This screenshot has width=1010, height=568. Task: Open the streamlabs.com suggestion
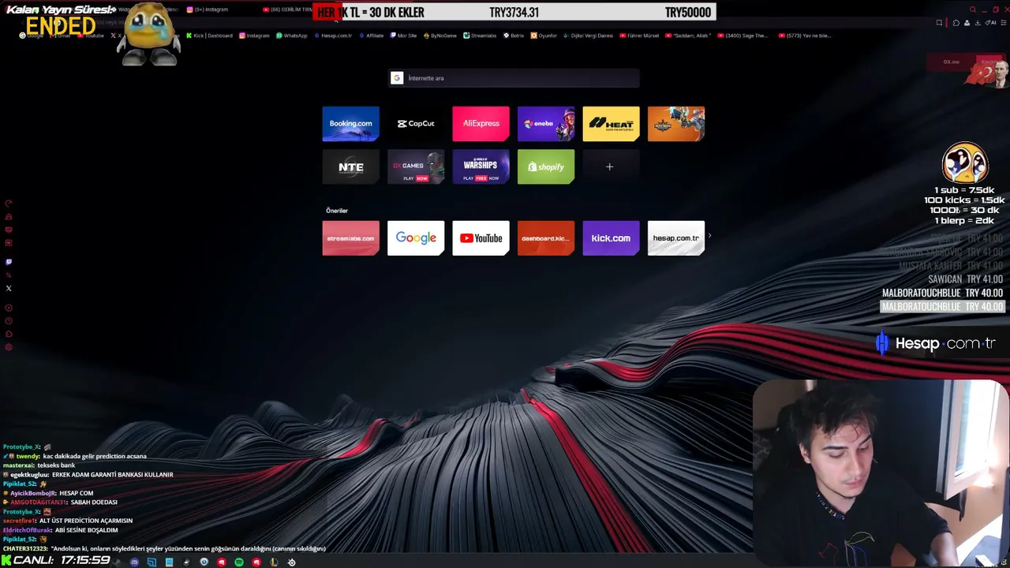coord(350,238)
